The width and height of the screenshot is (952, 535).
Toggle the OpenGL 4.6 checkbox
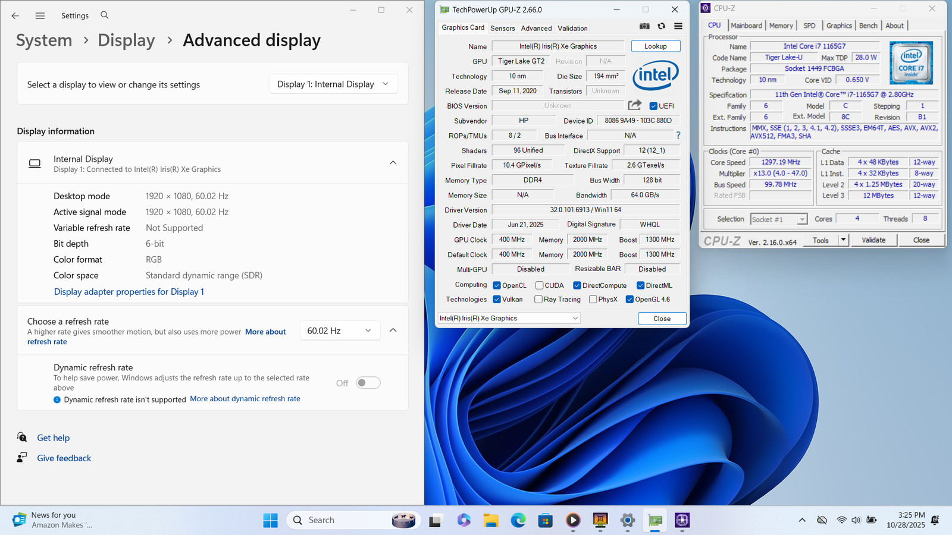click(630, 300)
